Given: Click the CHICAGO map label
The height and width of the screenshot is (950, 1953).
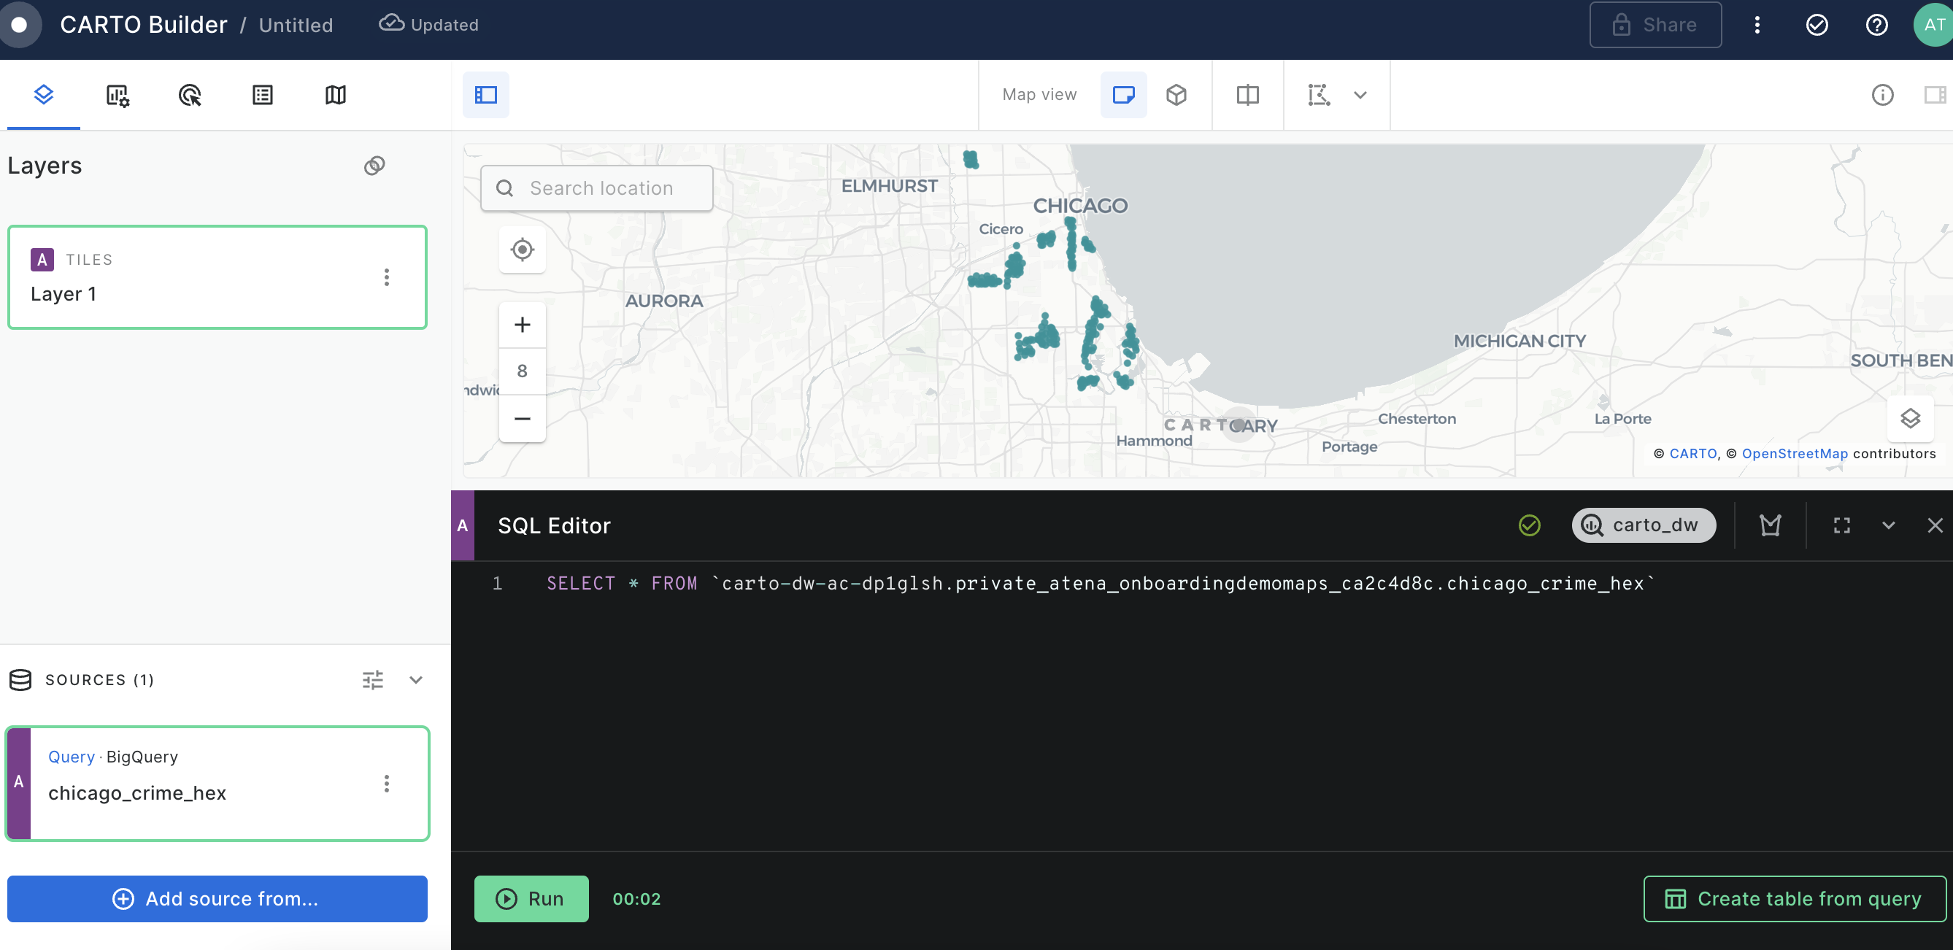Looking at the screenshot, I should pos(1079,206).
